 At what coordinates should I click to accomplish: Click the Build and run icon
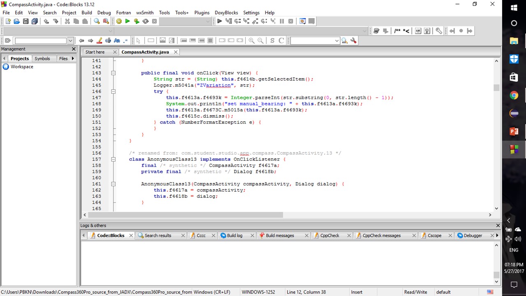tap(136, 21)
